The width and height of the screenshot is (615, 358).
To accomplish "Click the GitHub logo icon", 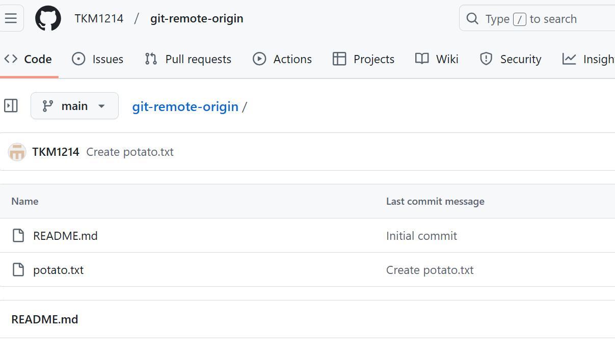I will [x=48, y=19].
